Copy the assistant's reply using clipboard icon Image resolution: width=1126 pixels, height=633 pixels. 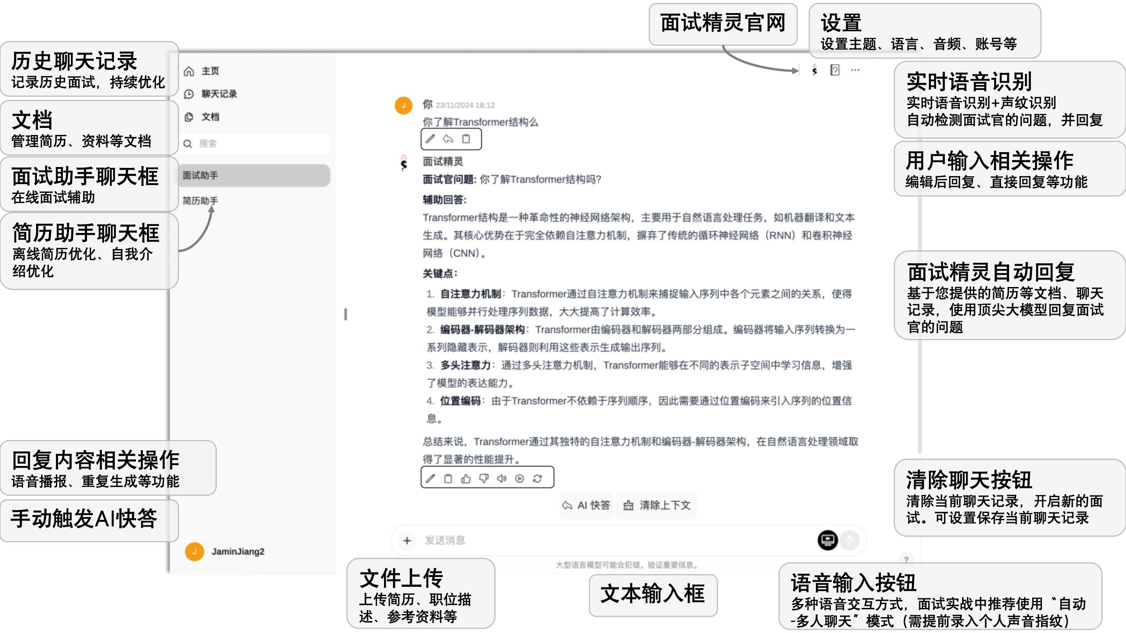pyautogui.click(x=448, y=478)
